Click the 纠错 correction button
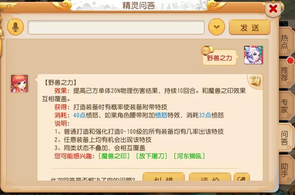This screenshot has height=195, width=295. [x=164, y=177]
